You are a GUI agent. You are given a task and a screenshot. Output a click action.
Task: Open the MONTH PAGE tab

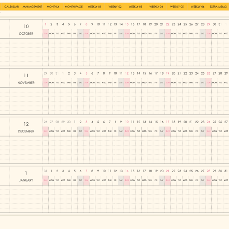[74, 7]
